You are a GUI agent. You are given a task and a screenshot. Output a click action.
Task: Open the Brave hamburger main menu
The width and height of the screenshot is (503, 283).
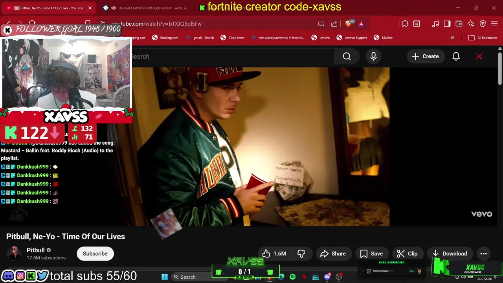(x=494, y=24)
